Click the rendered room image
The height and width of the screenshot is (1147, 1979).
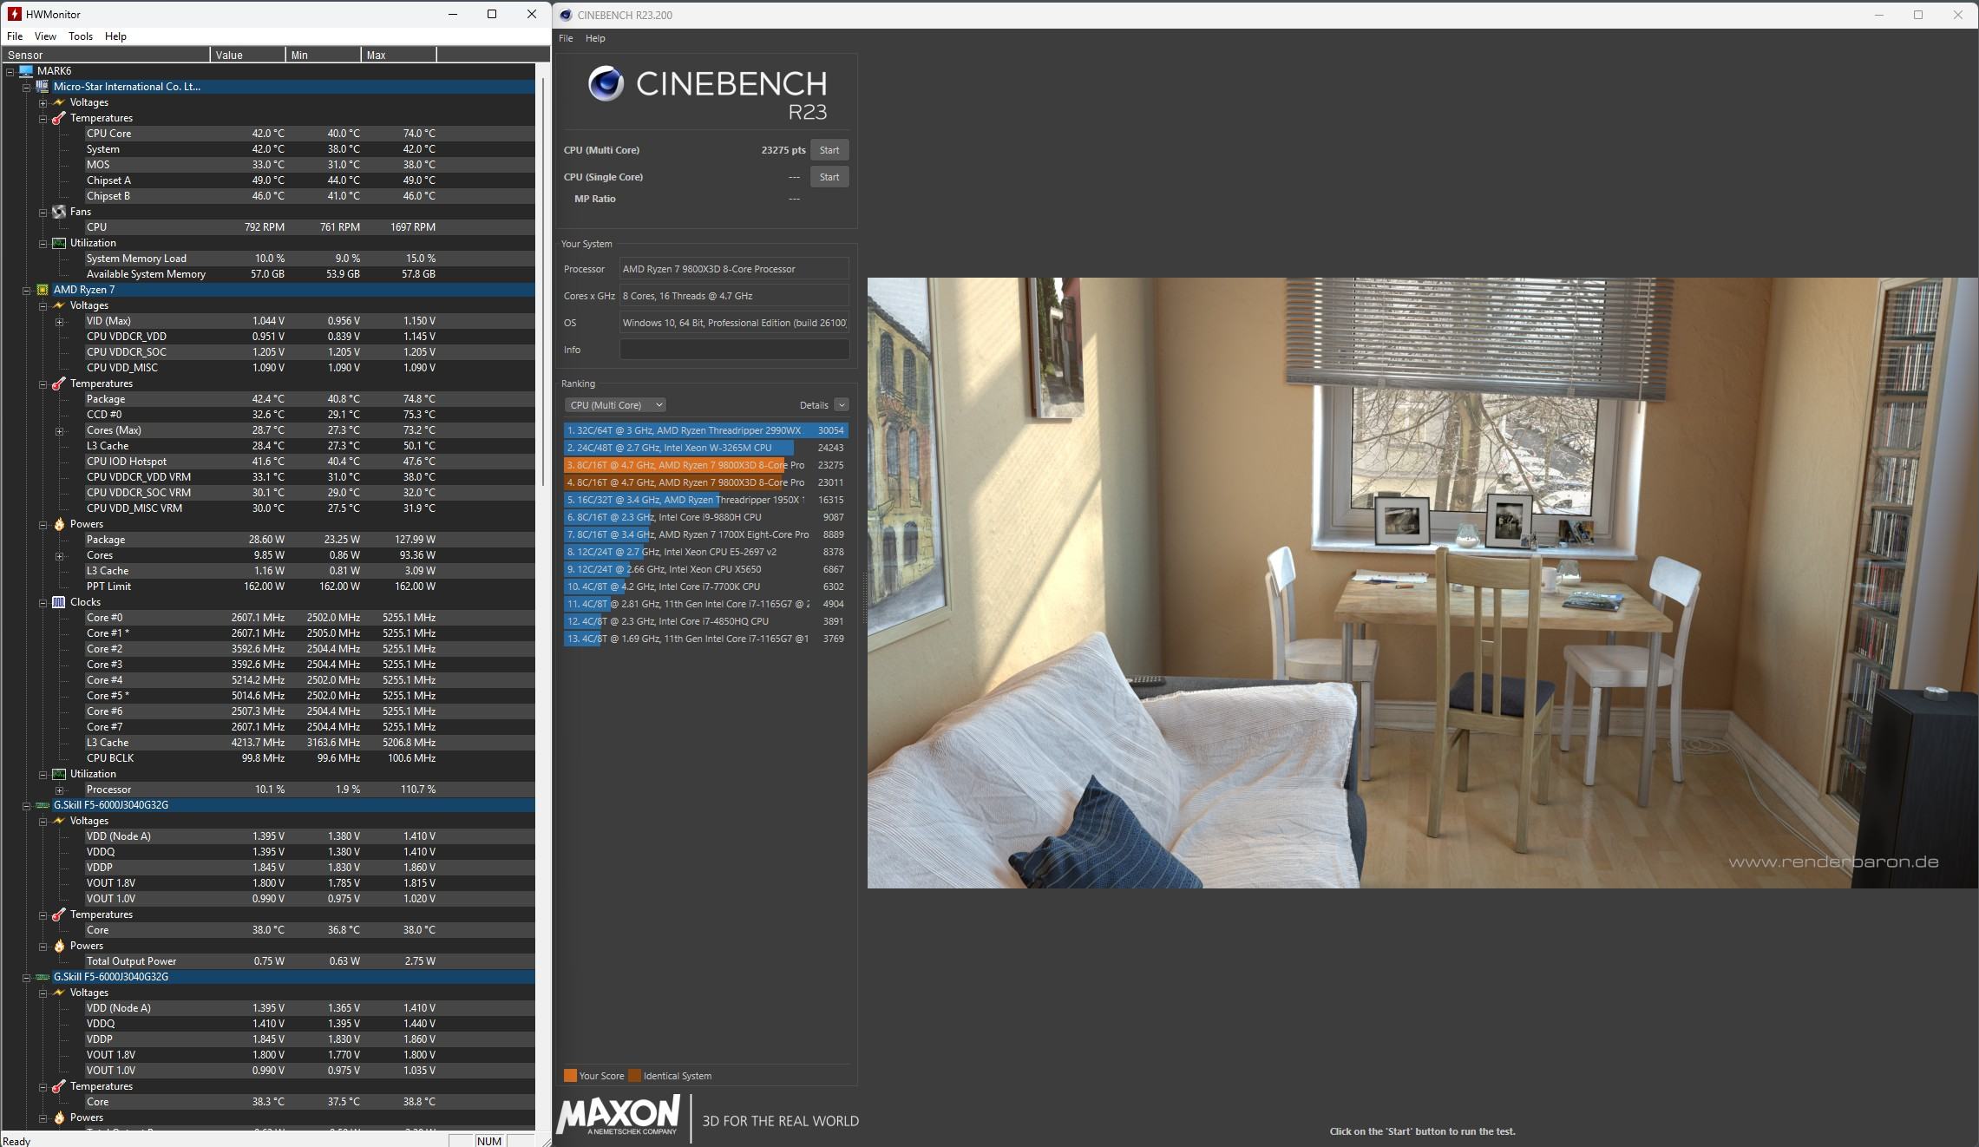pos(1422,582)
